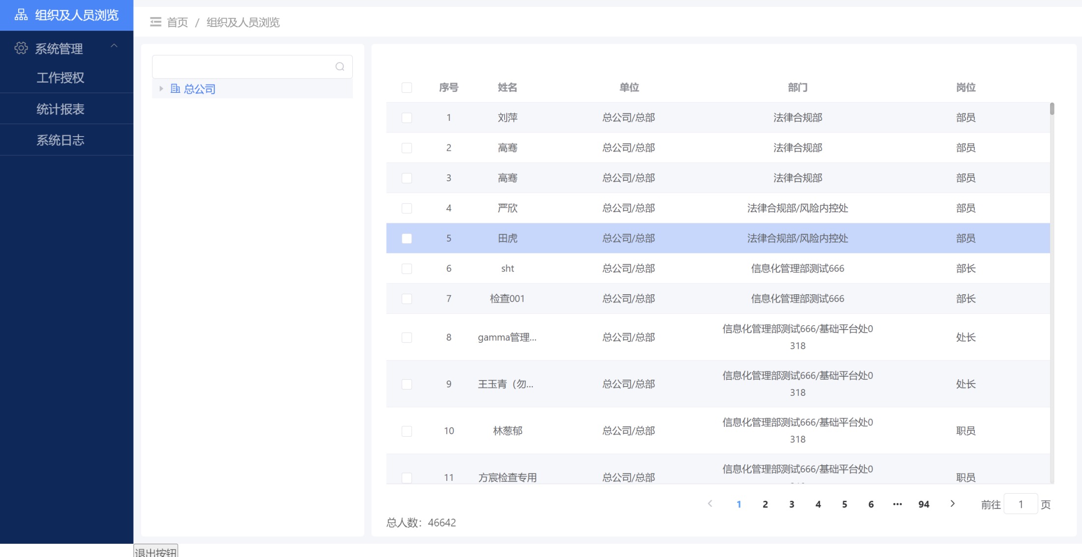Screen dimensions: 1082x557
Task: Click the 退出按钮 button
Action: (156, 552)
